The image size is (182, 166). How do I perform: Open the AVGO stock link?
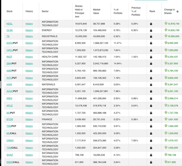tap(10, 91)
